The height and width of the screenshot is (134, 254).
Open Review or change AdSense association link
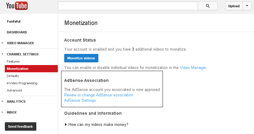tap(98, 95)
